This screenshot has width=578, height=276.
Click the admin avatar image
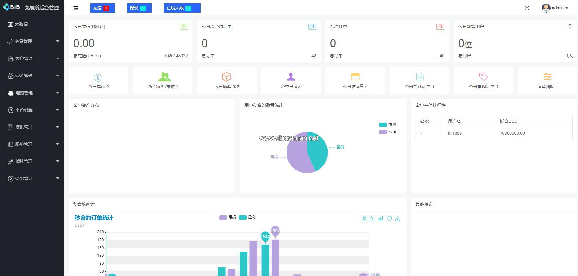point(546,8)
